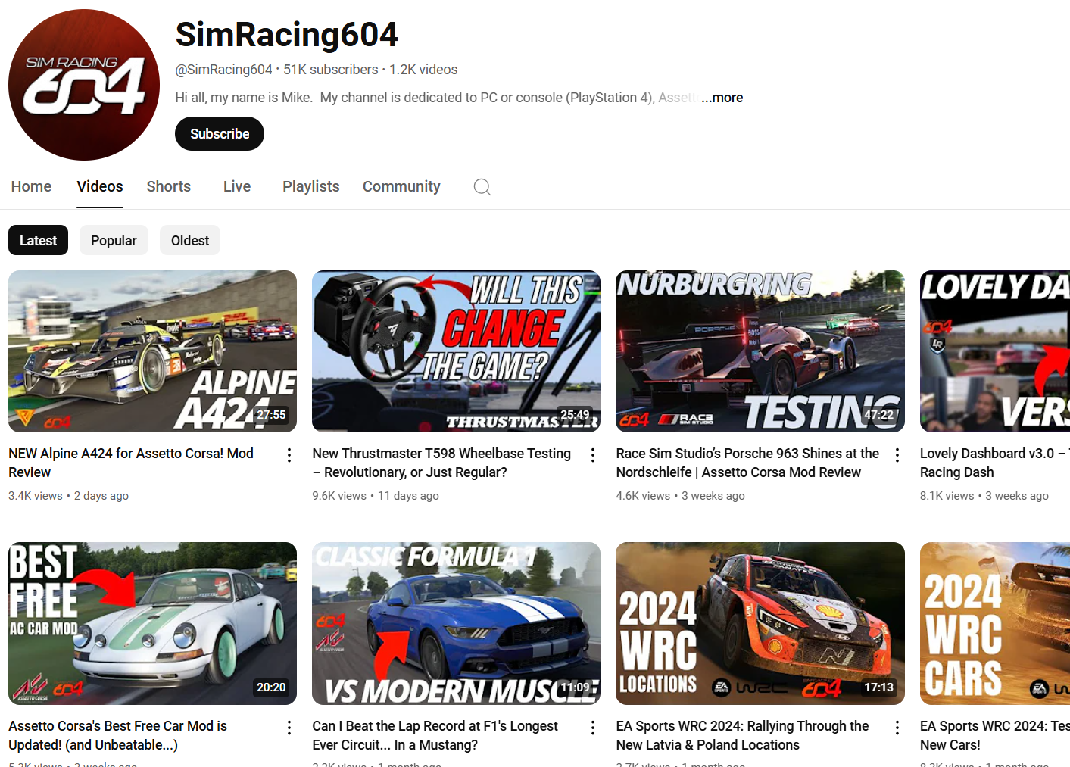
Task: Go to the Home tab
Action: 31,186
